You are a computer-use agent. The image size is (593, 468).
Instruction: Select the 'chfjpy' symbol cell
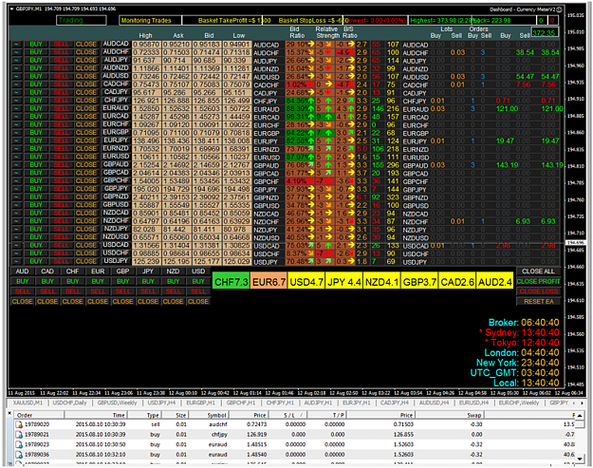point(220,435)
